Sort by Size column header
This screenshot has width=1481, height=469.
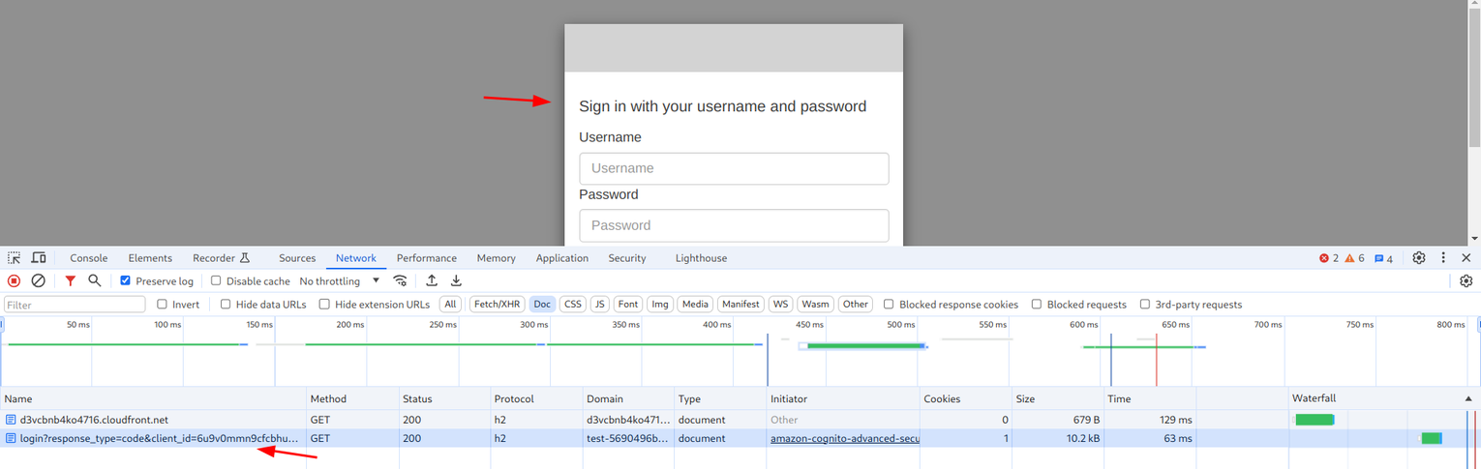pyautogui.click(x=1057, y=398)
